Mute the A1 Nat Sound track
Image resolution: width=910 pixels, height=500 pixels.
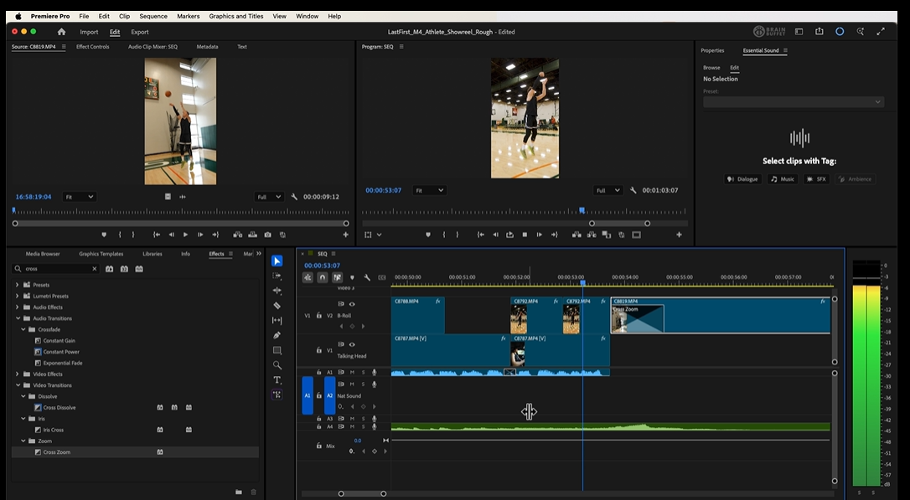pyautogui.click(x=352, y=370)
